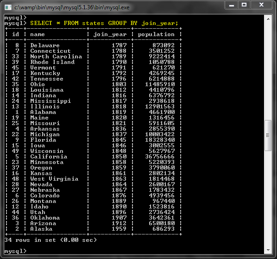Click the Alaska row at table bottom

[93, 229]
